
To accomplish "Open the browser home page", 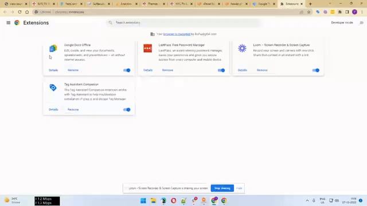I will (x=27, y=12).
